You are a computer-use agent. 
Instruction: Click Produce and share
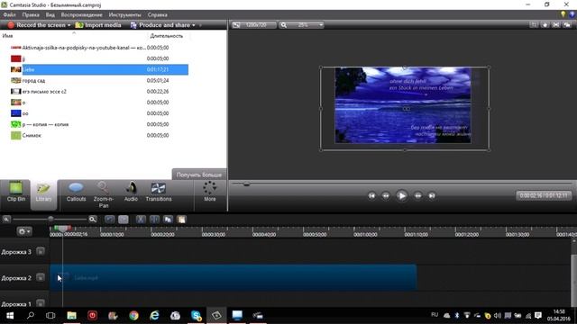pyautogui.click(x=160, y=25)
